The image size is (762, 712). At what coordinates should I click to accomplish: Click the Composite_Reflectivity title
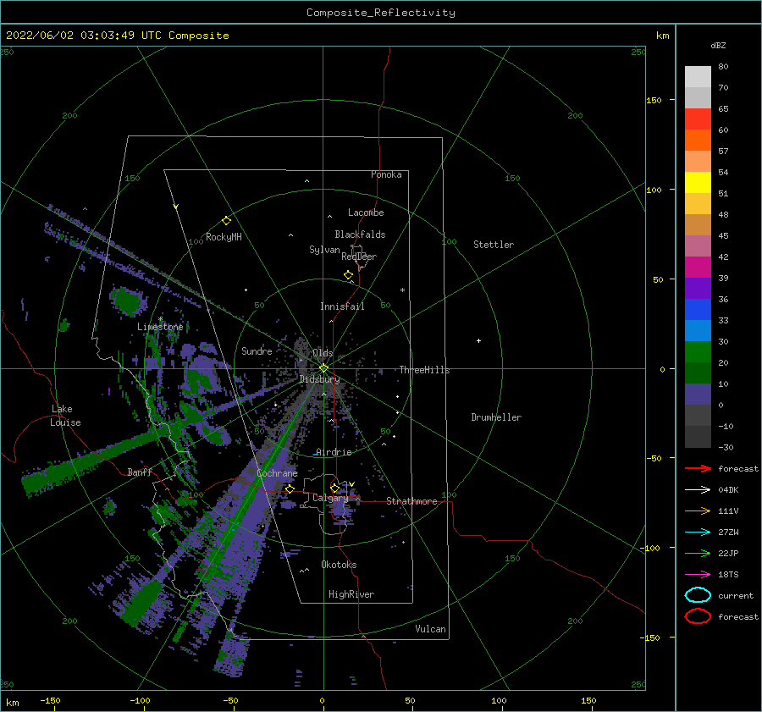pyautogui.click(x=380, y=13)
